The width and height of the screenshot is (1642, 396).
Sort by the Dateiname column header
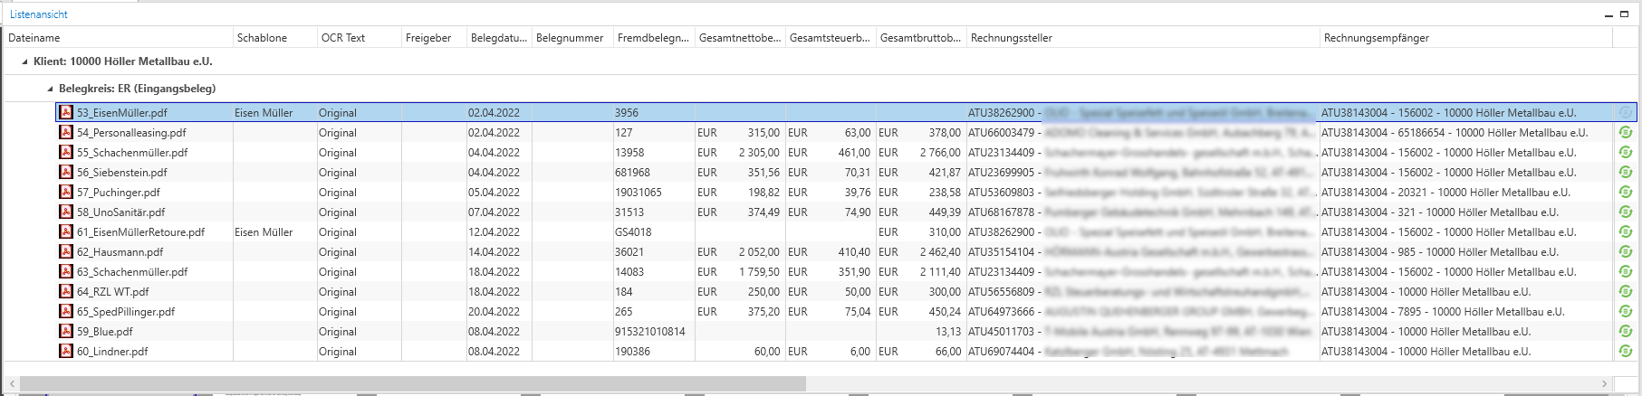pyautogui.click(x=34, y=38)
